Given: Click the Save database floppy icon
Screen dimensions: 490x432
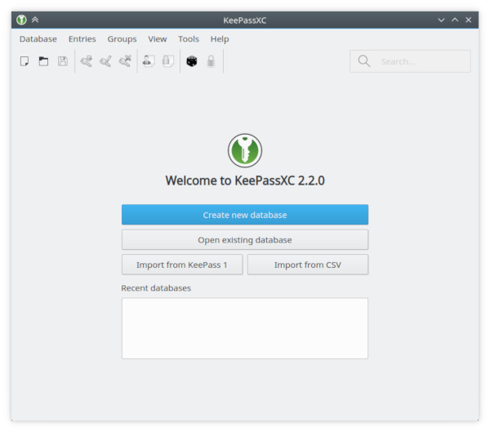Looking at the screenshot, I should click(63, 61).
